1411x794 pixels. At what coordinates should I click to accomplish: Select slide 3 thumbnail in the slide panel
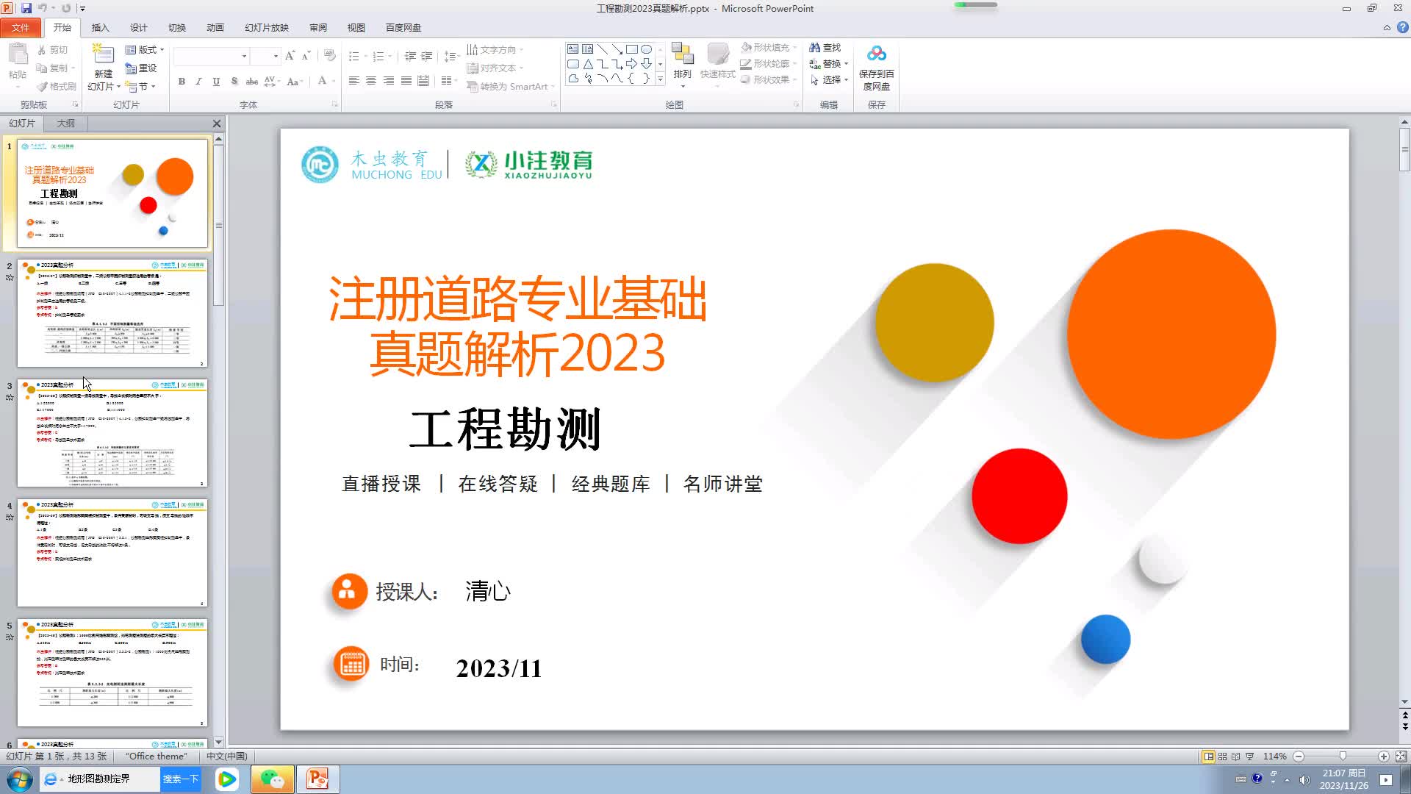(112, 433)
